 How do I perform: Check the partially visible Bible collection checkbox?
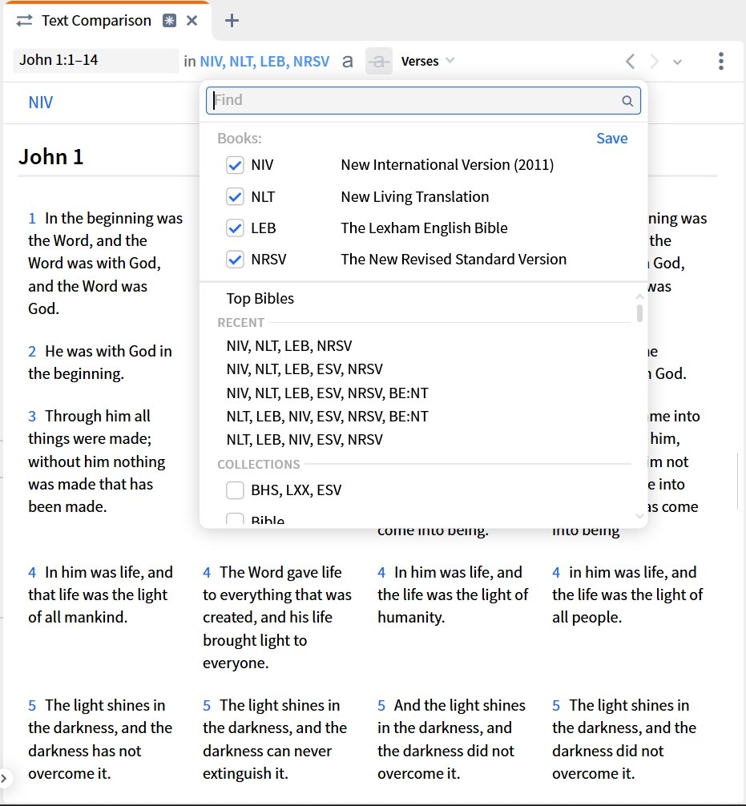tap(235, 518)
